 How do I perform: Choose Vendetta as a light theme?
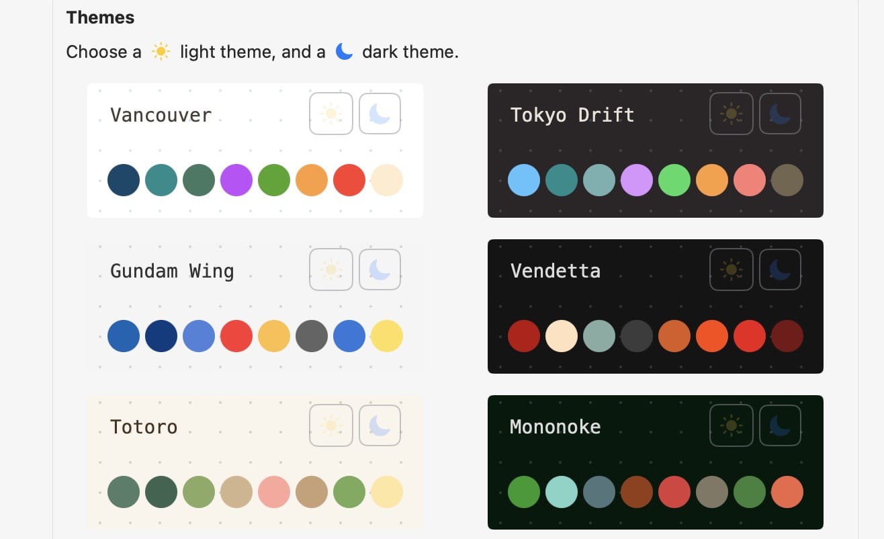[x=732, y=269]
